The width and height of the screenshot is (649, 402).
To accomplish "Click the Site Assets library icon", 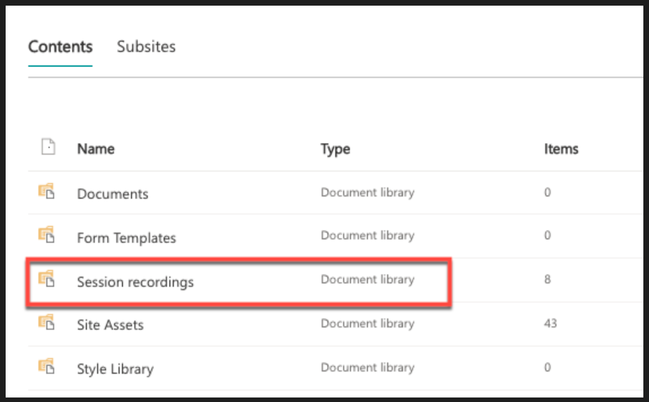I will click(x=48, y=324).
